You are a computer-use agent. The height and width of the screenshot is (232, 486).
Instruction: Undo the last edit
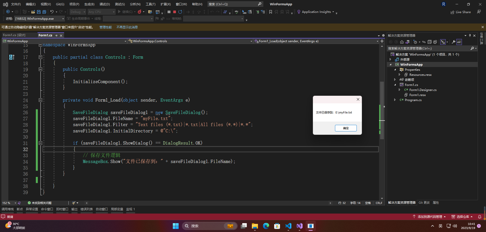click(x=52, y=12)
